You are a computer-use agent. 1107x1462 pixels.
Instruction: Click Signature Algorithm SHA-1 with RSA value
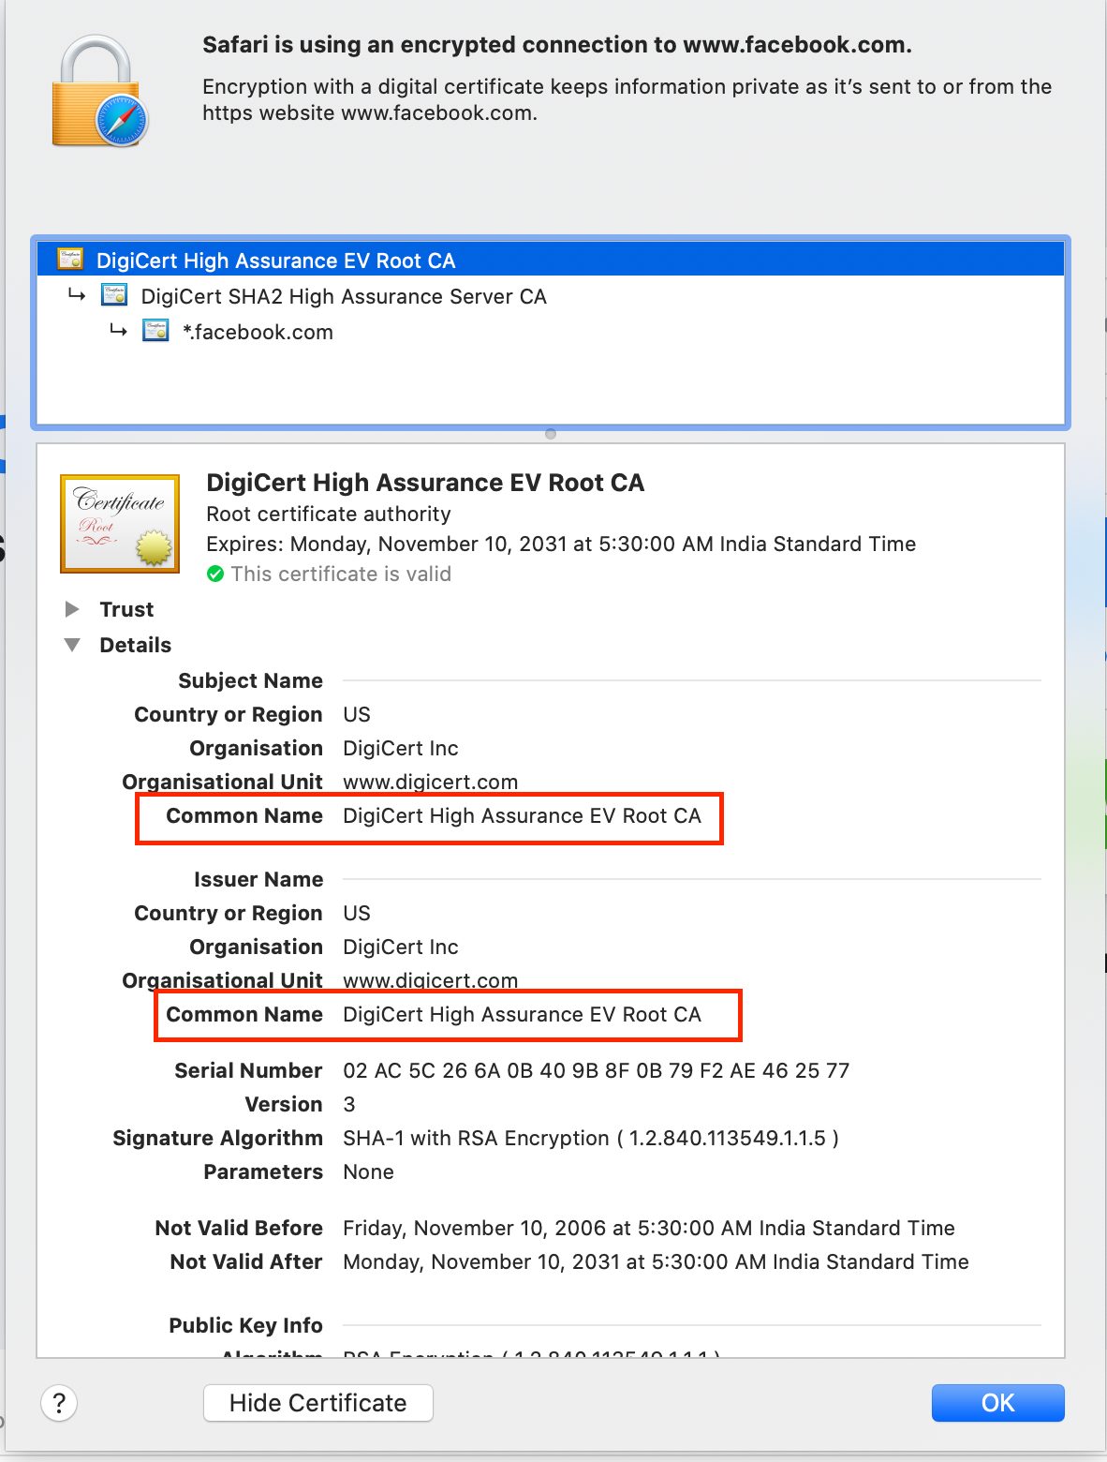(591, 1138)
